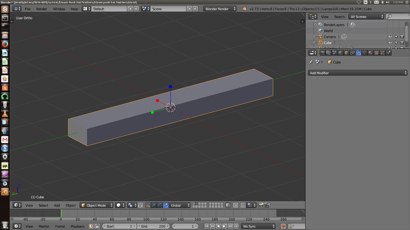Toggle Camera visibility eye in Outliner

click(x=390, y=37)
